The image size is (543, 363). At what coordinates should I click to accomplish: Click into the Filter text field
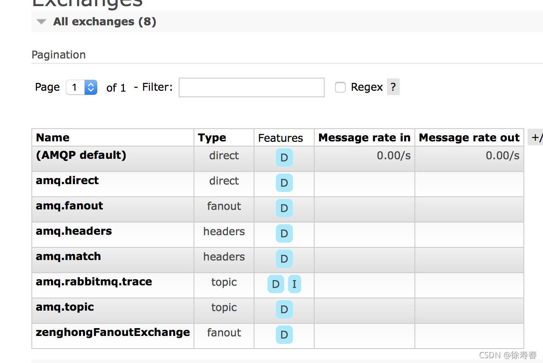251,87
